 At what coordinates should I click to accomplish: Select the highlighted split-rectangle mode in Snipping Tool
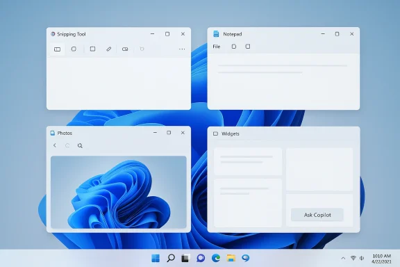57,49
